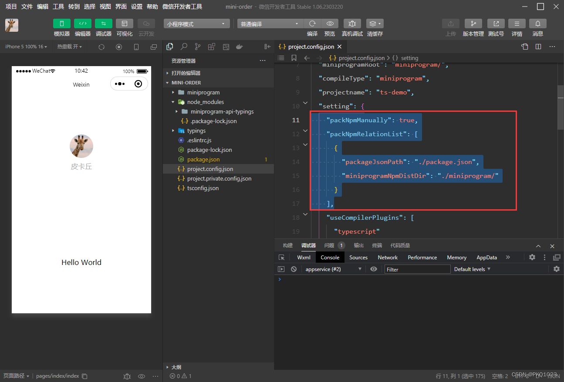Open debugger settings gear icon
The image size is (564, 382).
[x=532, y=257]
